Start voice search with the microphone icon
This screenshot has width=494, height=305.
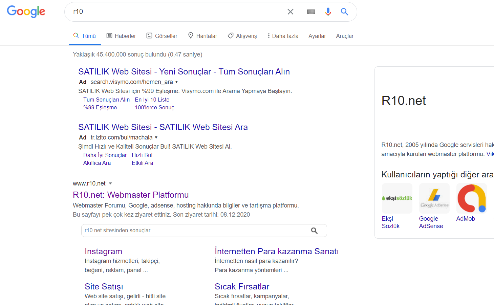click(328, 12)
